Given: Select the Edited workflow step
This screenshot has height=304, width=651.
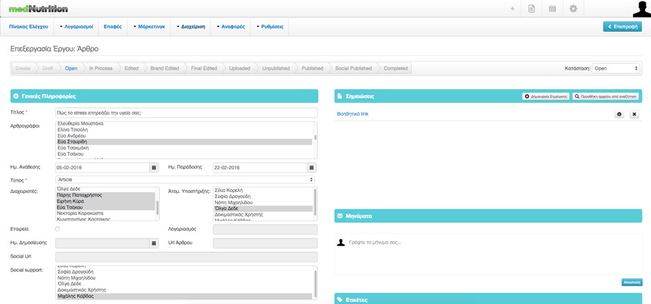Looking at the screenshot, I should 131,68.
